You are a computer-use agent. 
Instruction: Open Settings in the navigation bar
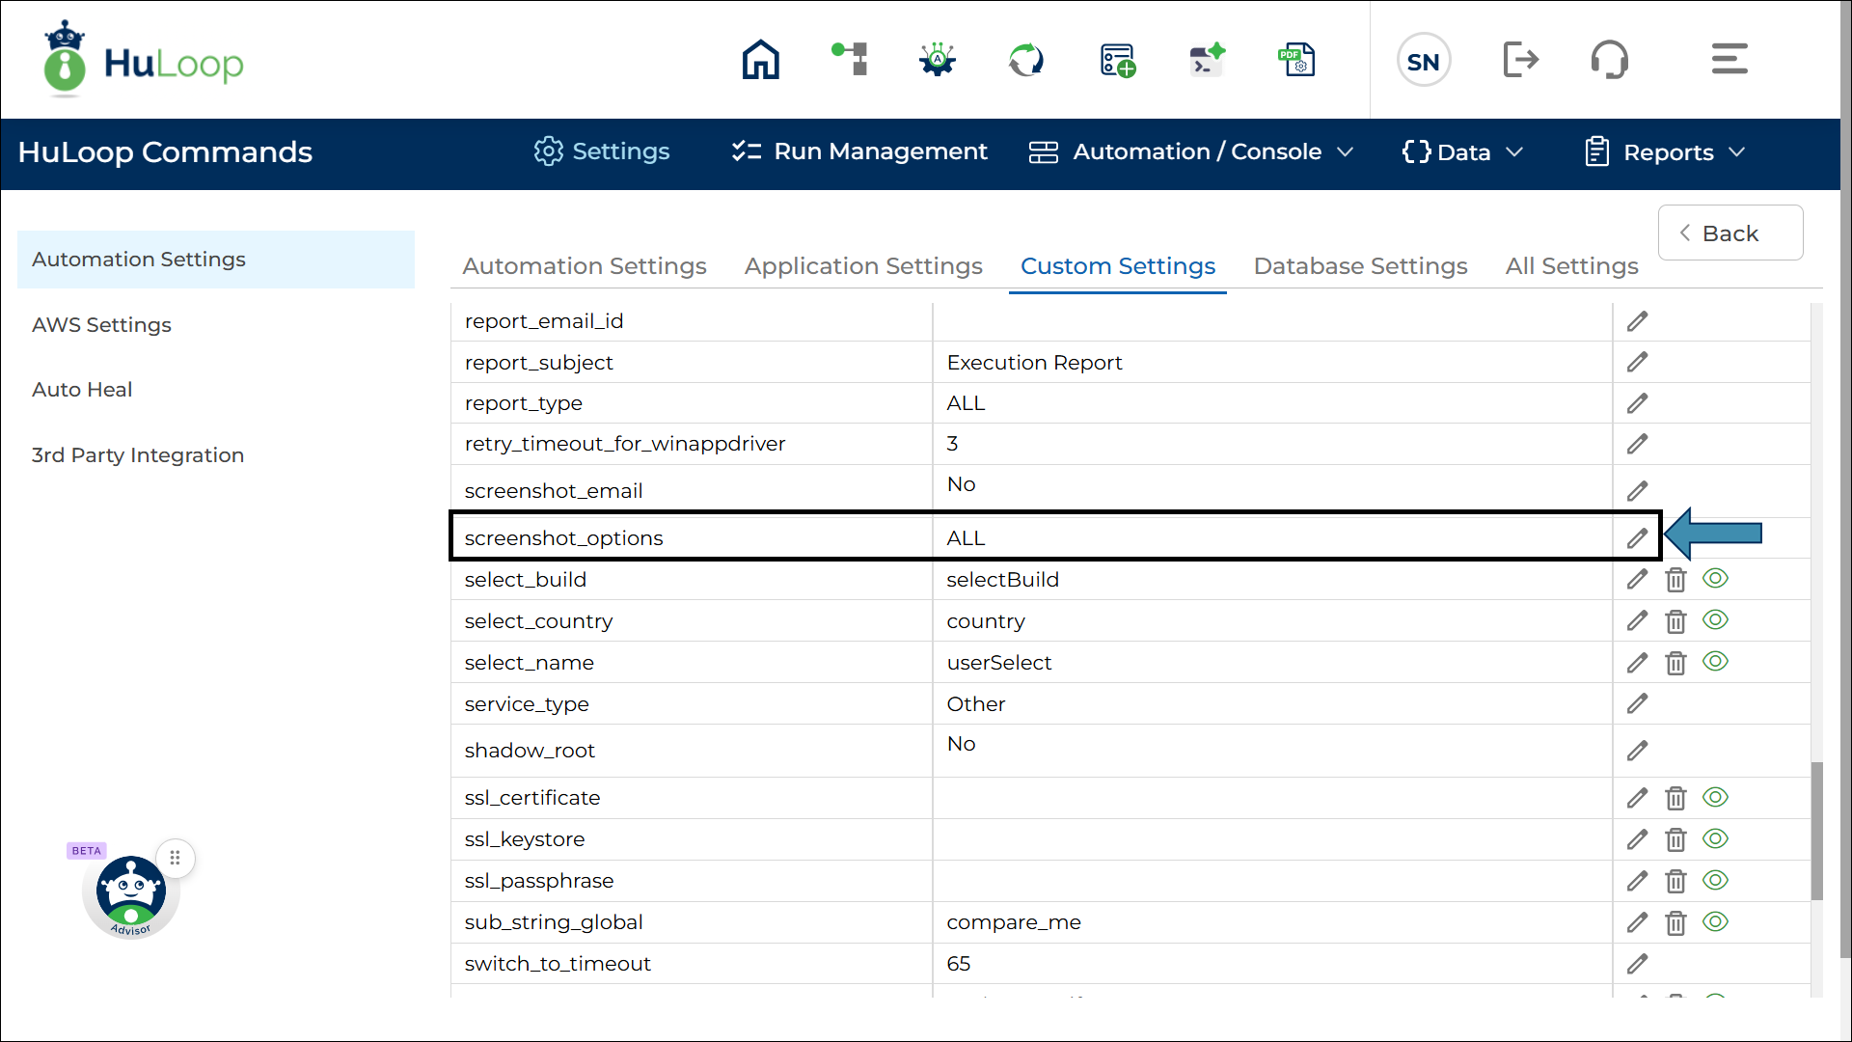602,151
